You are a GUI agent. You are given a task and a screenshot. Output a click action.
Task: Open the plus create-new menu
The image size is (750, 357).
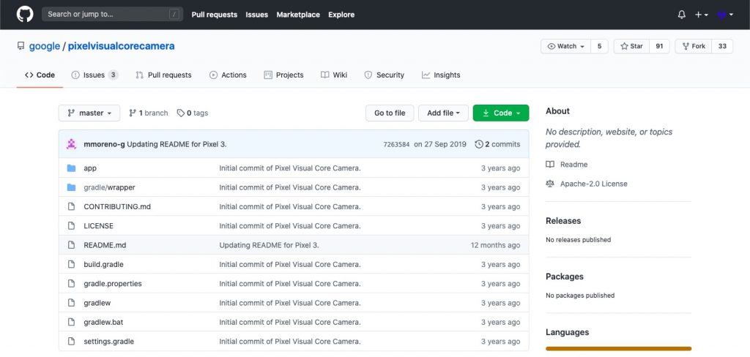(x=701, y=15)
